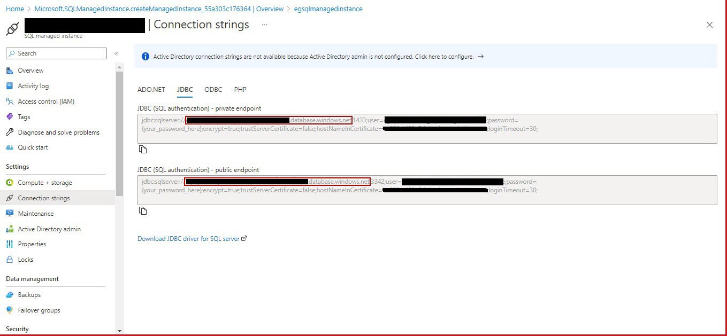Viewport: 727px width, 336px height.
Task: Click the sidebar scroll down arrow
Action: (119, 331)
